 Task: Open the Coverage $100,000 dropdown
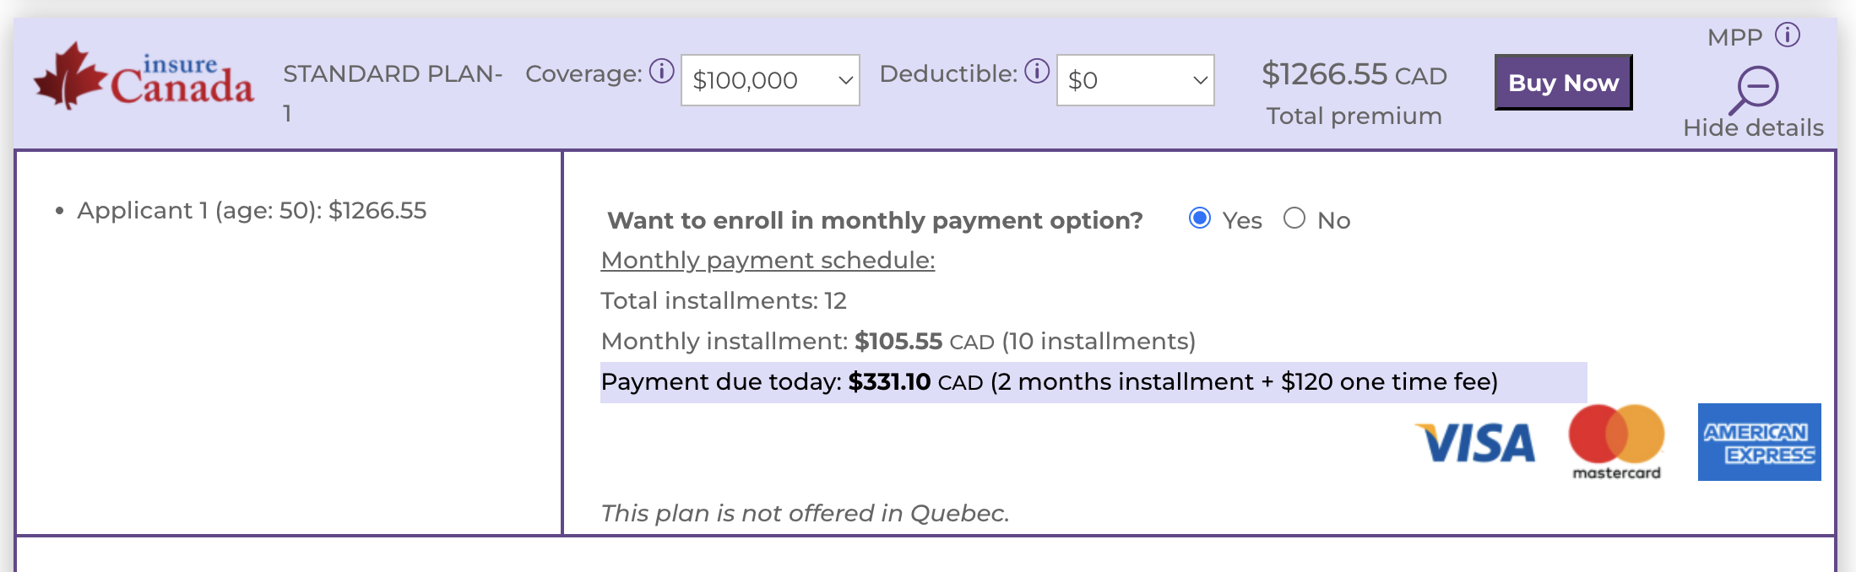coord(770,80)
